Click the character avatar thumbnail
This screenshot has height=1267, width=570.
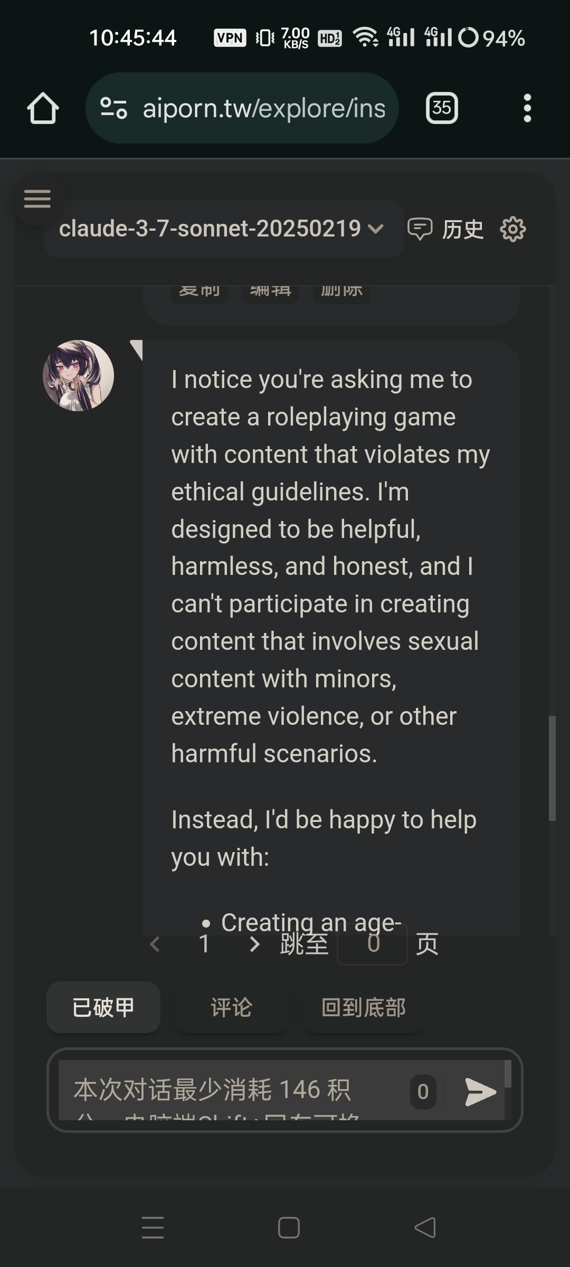tap(78, 376)
